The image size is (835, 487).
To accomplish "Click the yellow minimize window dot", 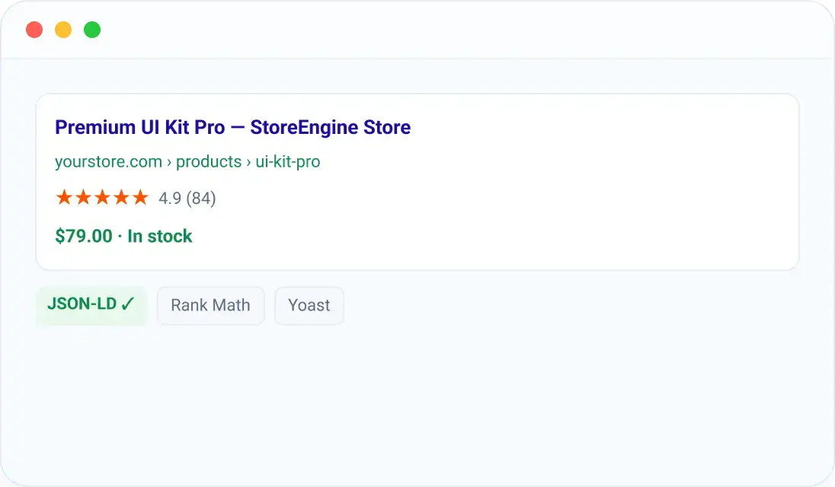I will pyautogui.click(x=63, y=30).
